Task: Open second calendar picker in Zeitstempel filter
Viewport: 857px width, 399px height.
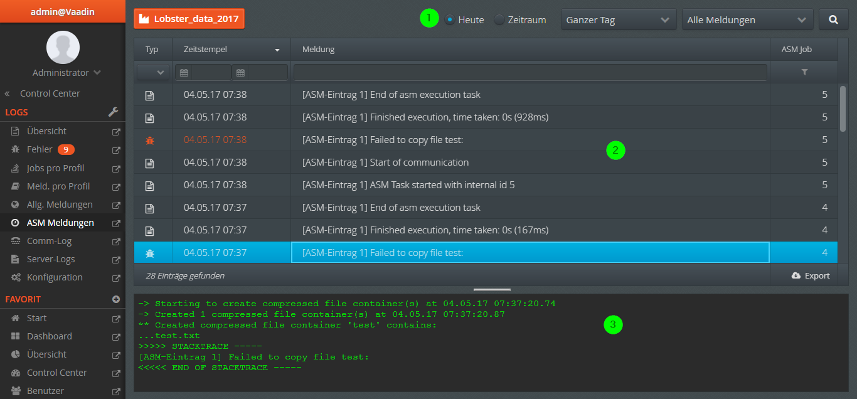Action: click(x=240, y=73)
